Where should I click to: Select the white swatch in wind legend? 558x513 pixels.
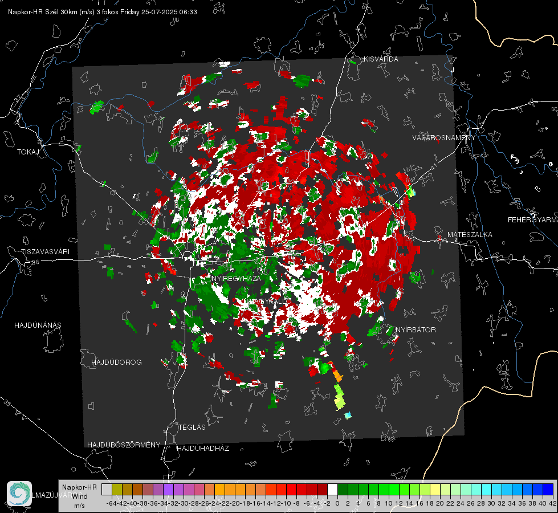pyautogui.click(x=332, y=490)
